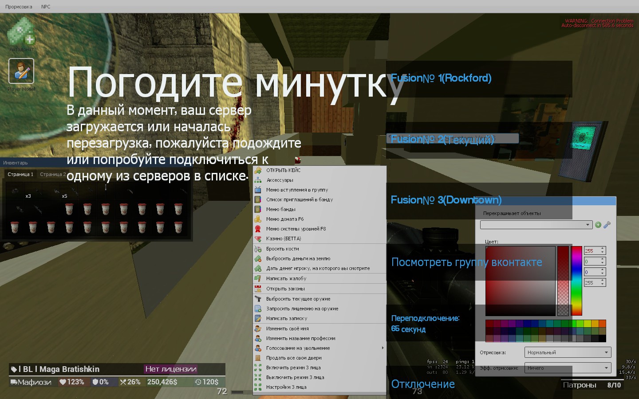Click the expand-arrows icon for Включить режим 3 лица
This screenshot has width=639, height=399.
coord(258,368)
